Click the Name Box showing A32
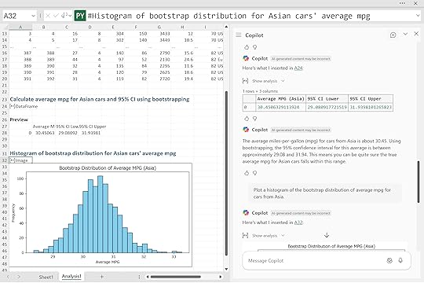The height and width of the screenshot is (283, 424). coord(16,16)
